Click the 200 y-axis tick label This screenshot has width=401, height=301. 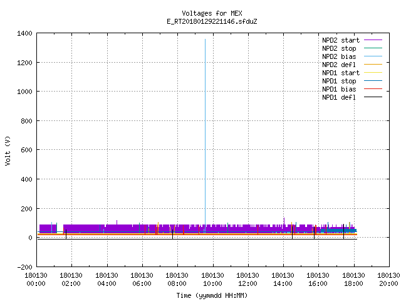[x=26, y=209]
